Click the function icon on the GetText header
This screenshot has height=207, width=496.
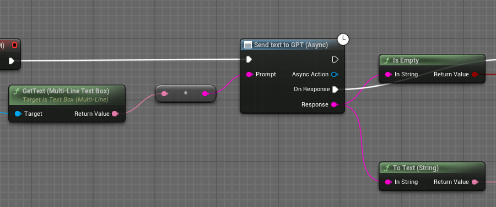[17, 91]
